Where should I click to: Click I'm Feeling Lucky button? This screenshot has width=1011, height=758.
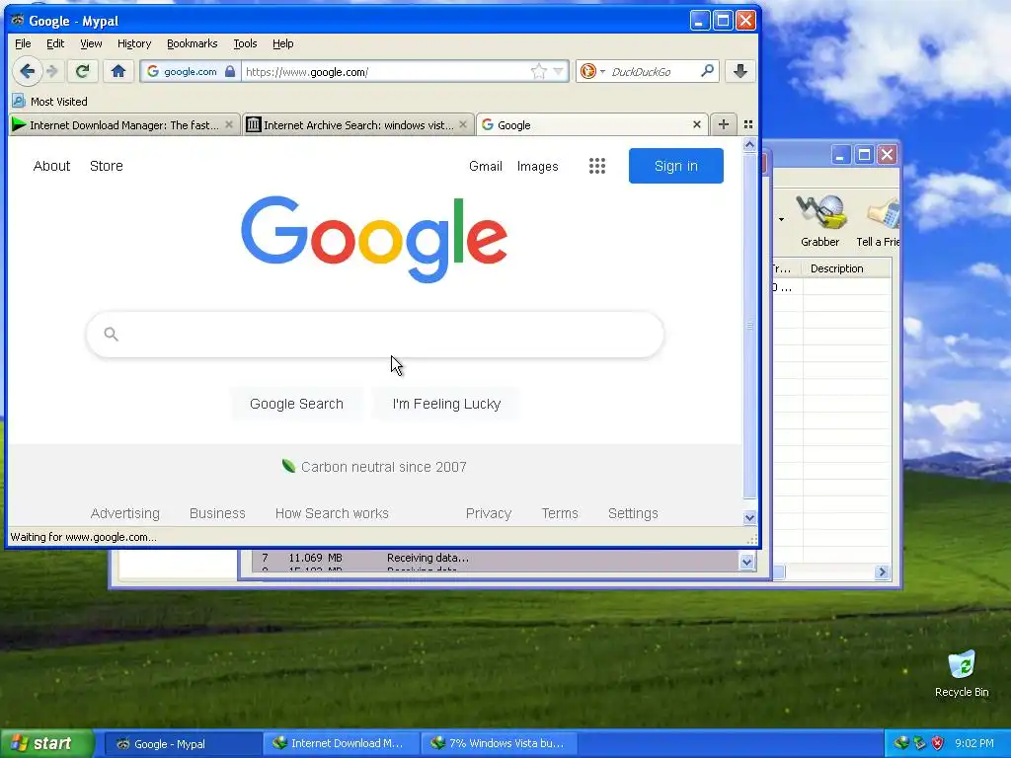(446, 404)
